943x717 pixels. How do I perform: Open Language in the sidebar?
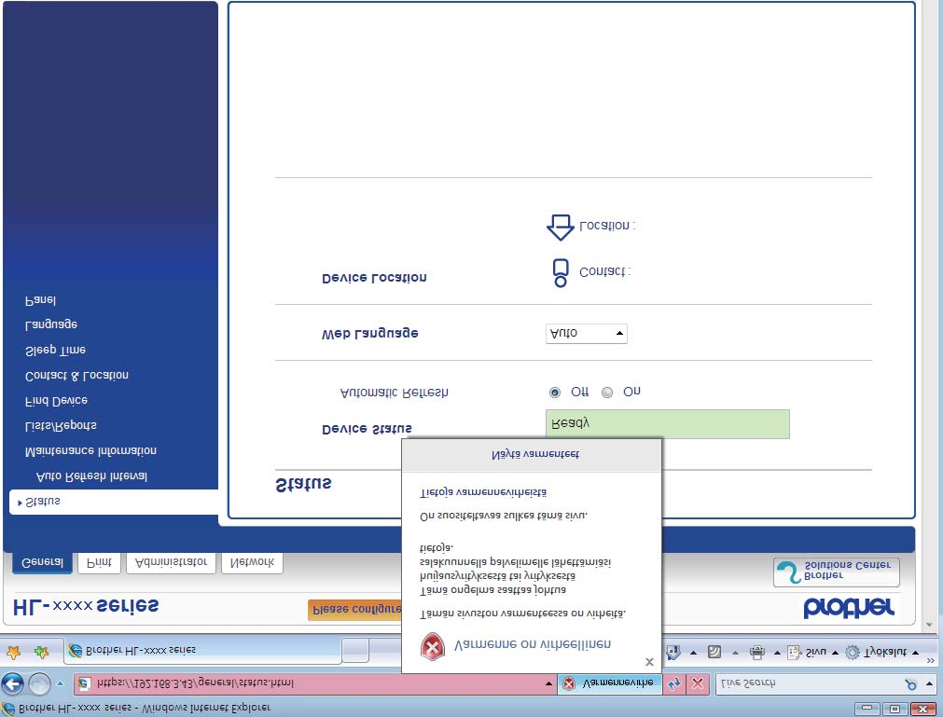pyautogui.click(x=51, y=324)
